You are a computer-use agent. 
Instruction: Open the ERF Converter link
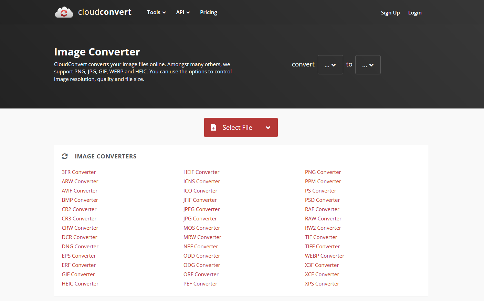coord(79,265)
